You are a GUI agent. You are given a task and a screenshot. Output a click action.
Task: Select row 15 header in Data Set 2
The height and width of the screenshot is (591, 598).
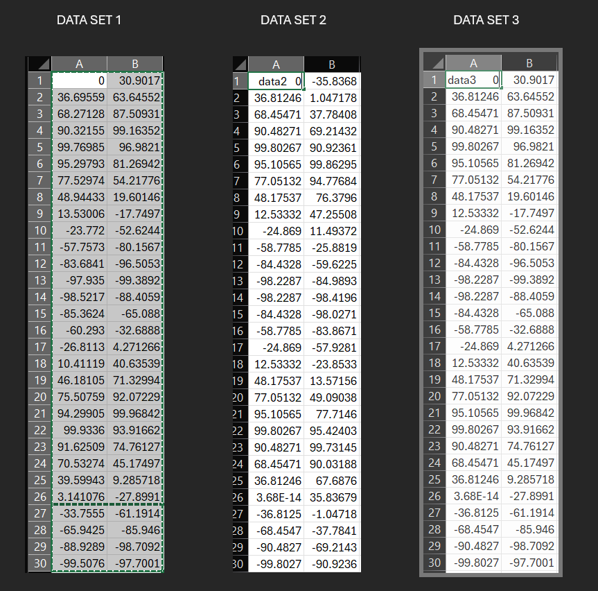point(238,313)
